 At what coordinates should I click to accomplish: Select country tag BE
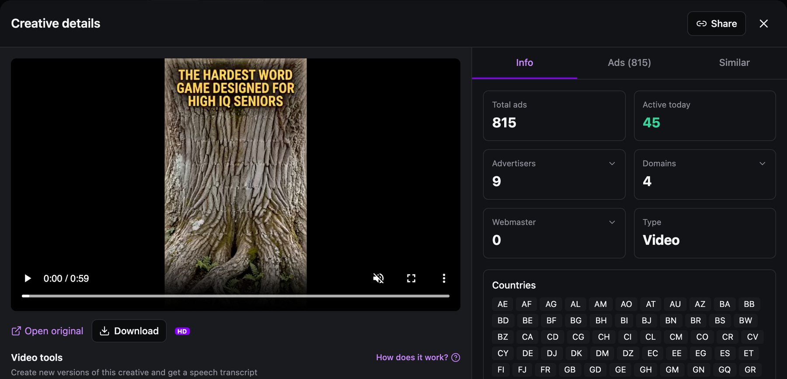pos(527,320)
